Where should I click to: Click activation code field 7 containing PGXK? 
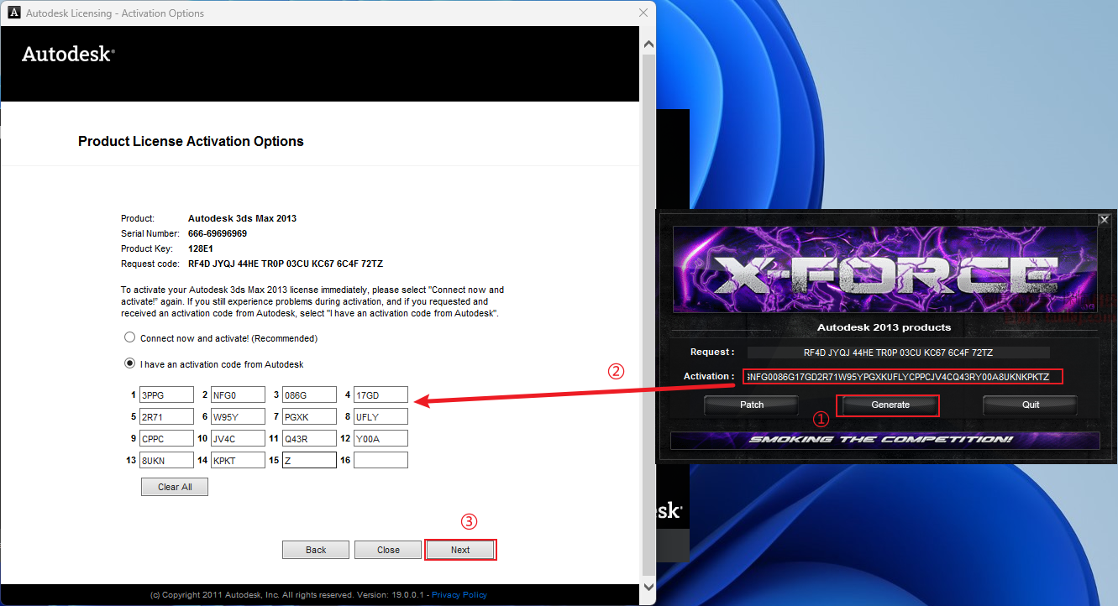pos(309,416)
